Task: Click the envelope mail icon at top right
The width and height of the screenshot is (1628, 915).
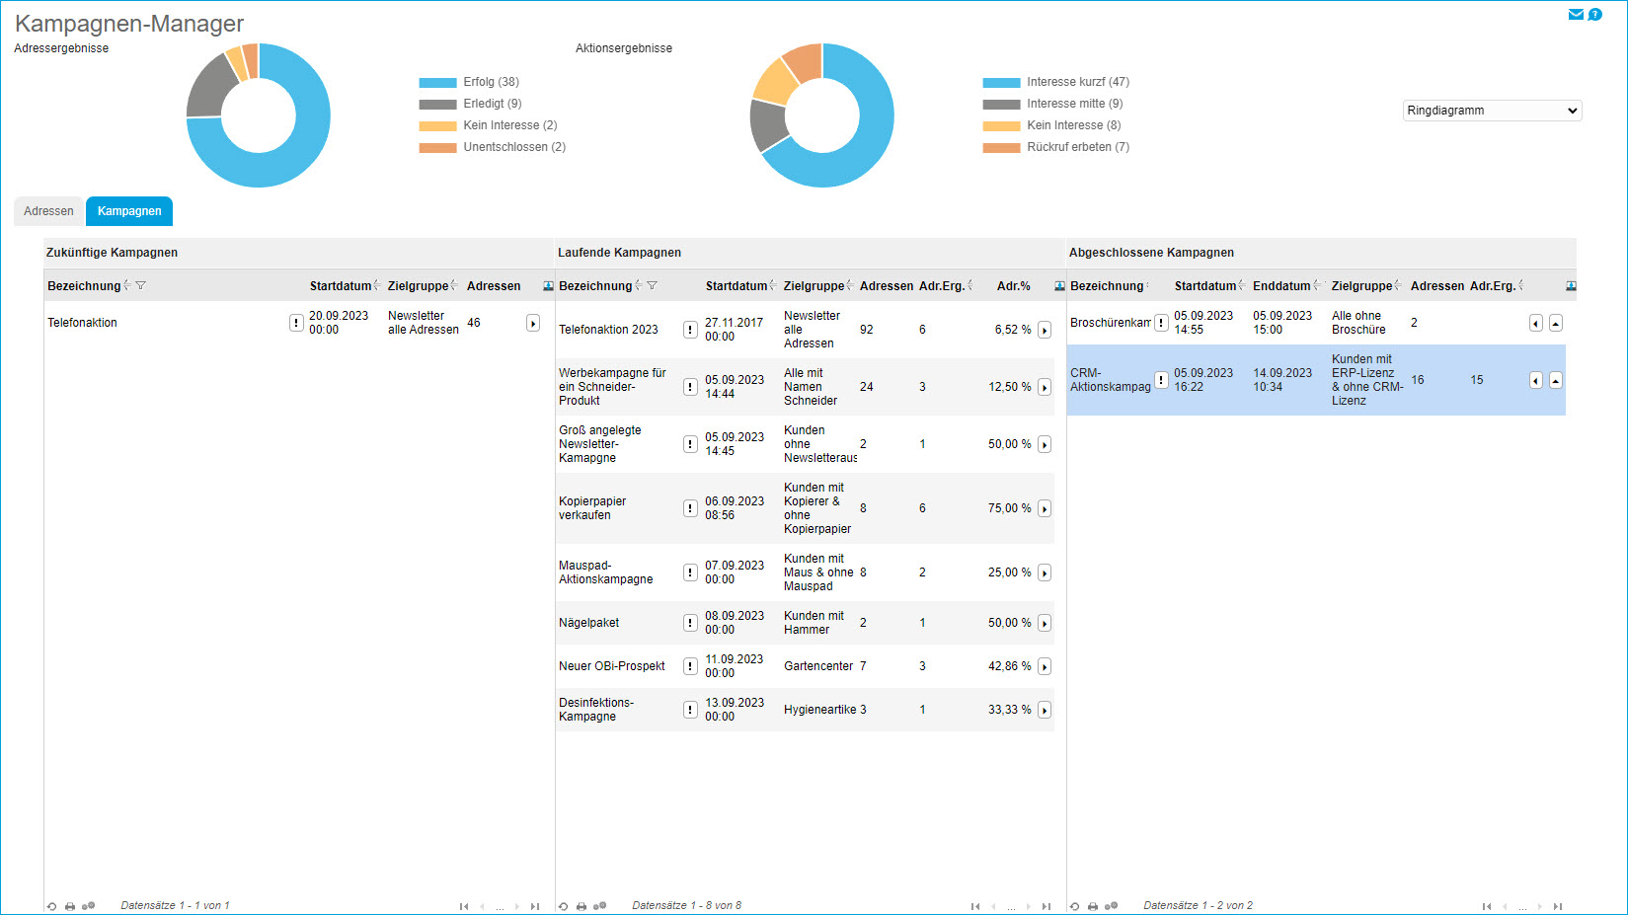Action: pyautogui.click(x=1576, y=14)
